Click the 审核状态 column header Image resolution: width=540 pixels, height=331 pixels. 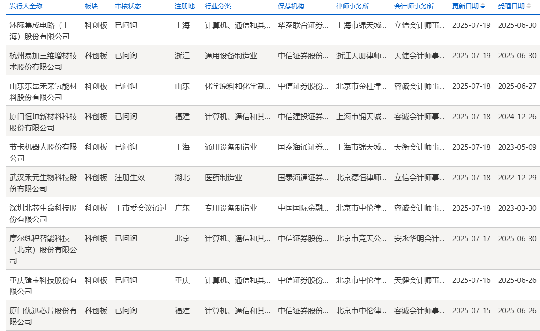click(128, 6)
